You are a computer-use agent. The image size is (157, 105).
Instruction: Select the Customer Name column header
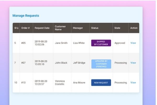(x=60, y=28)
